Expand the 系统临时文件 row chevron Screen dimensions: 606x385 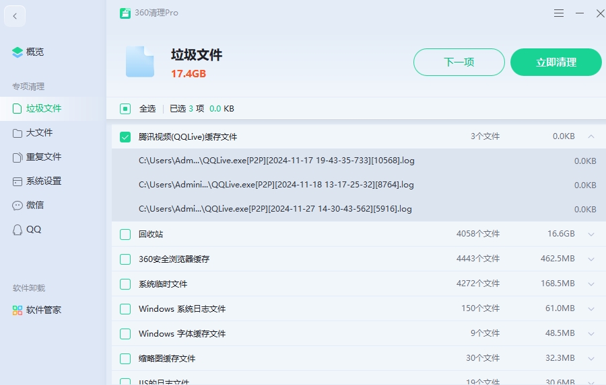click(x=591, y=284)
